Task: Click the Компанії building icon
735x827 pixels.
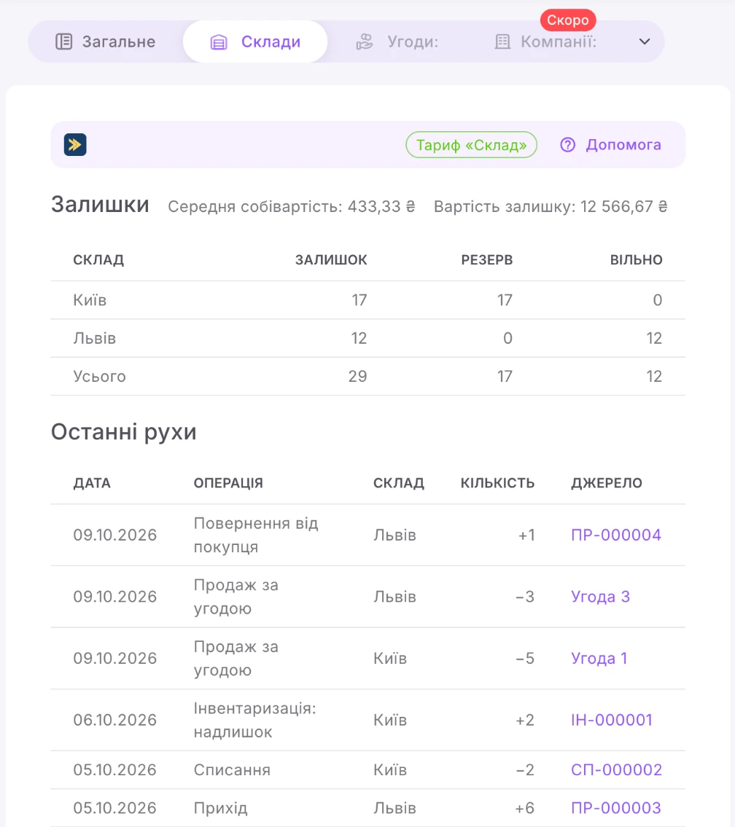Action: point(502,42)
